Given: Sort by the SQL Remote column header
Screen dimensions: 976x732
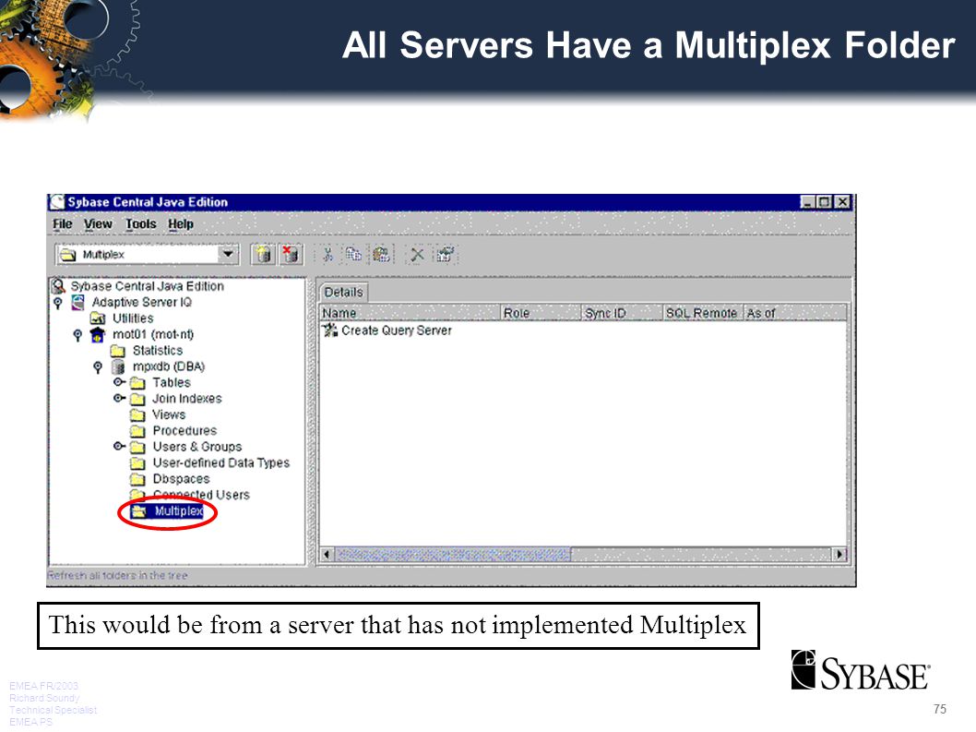Looking at the screenshot, I should pyautogui.click(x=703, y=313).
